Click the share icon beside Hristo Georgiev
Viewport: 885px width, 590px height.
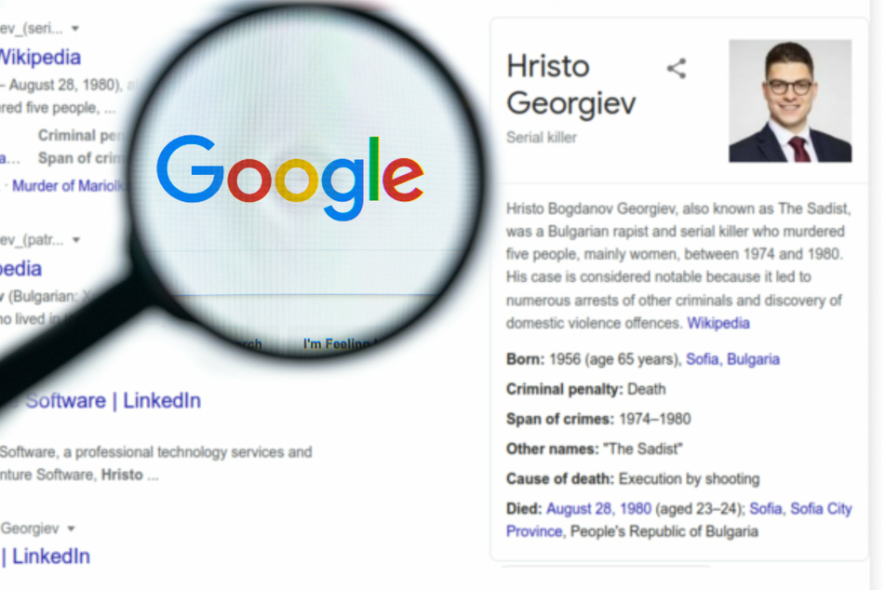tap(677, 69)
